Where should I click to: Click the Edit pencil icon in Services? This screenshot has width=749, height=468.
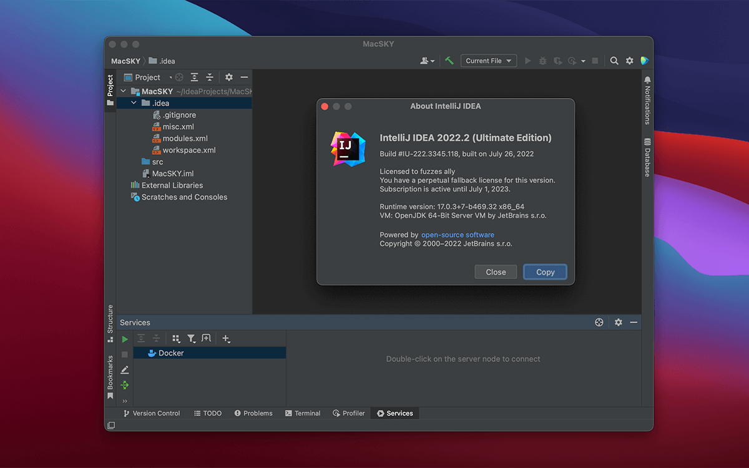pos(125,370)
